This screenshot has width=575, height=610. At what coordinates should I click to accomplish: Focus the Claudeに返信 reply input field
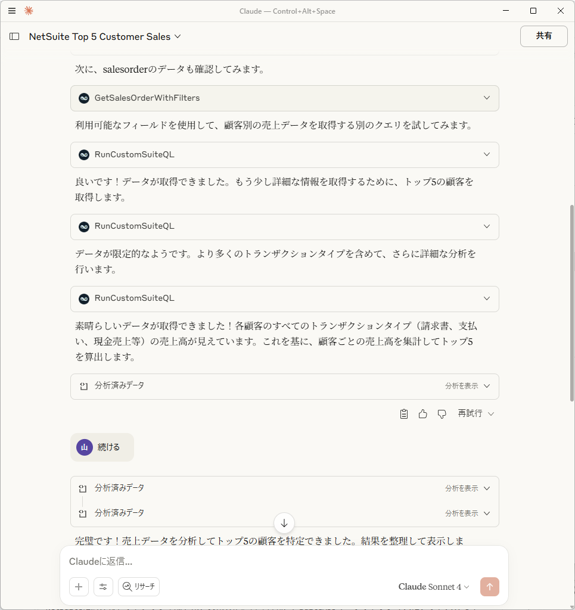coord(284,561)
